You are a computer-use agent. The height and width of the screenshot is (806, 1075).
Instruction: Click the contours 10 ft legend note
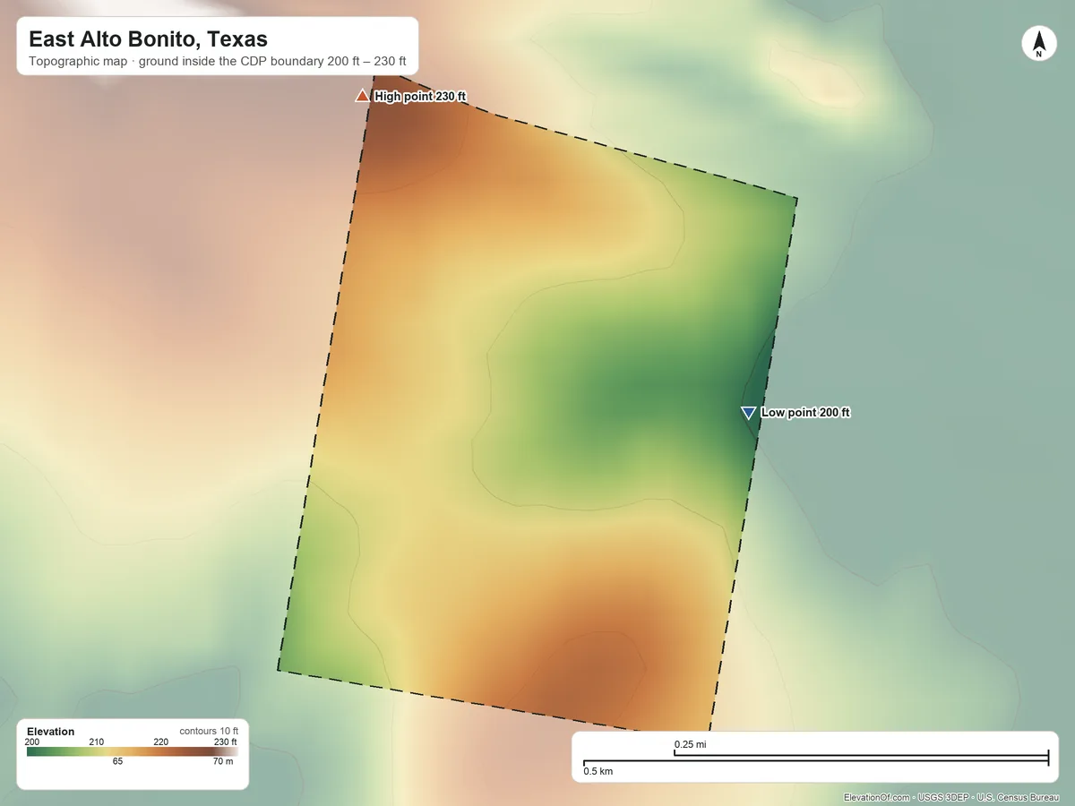click(x=209, y=731)
